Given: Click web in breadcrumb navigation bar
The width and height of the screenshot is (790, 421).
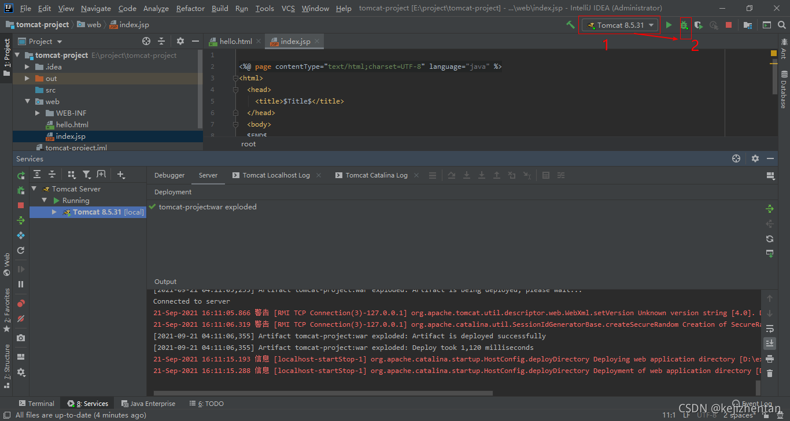Looking at the screenshot, I should [x=94, y=25].
